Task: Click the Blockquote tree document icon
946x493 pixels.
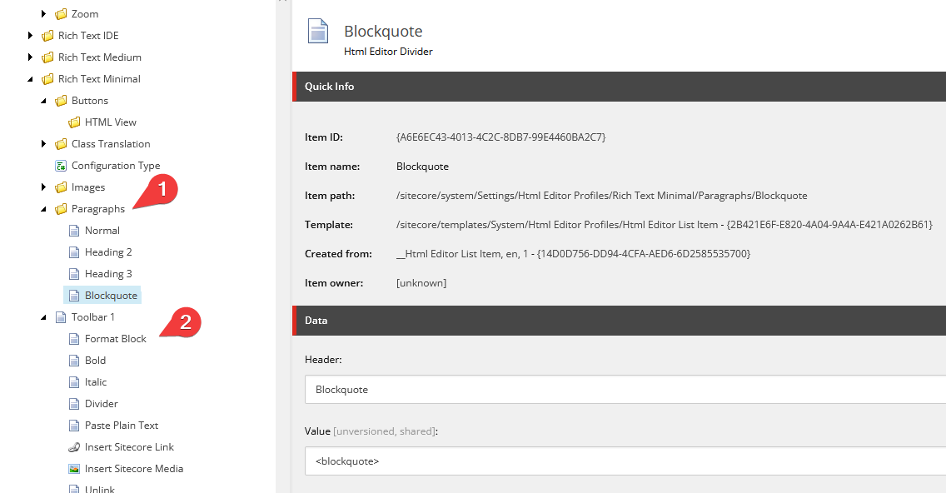Action: [74, 296]
